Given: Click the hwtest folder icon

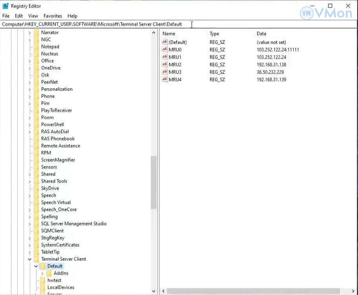Looking at the screenshot, I should (43, 280).
